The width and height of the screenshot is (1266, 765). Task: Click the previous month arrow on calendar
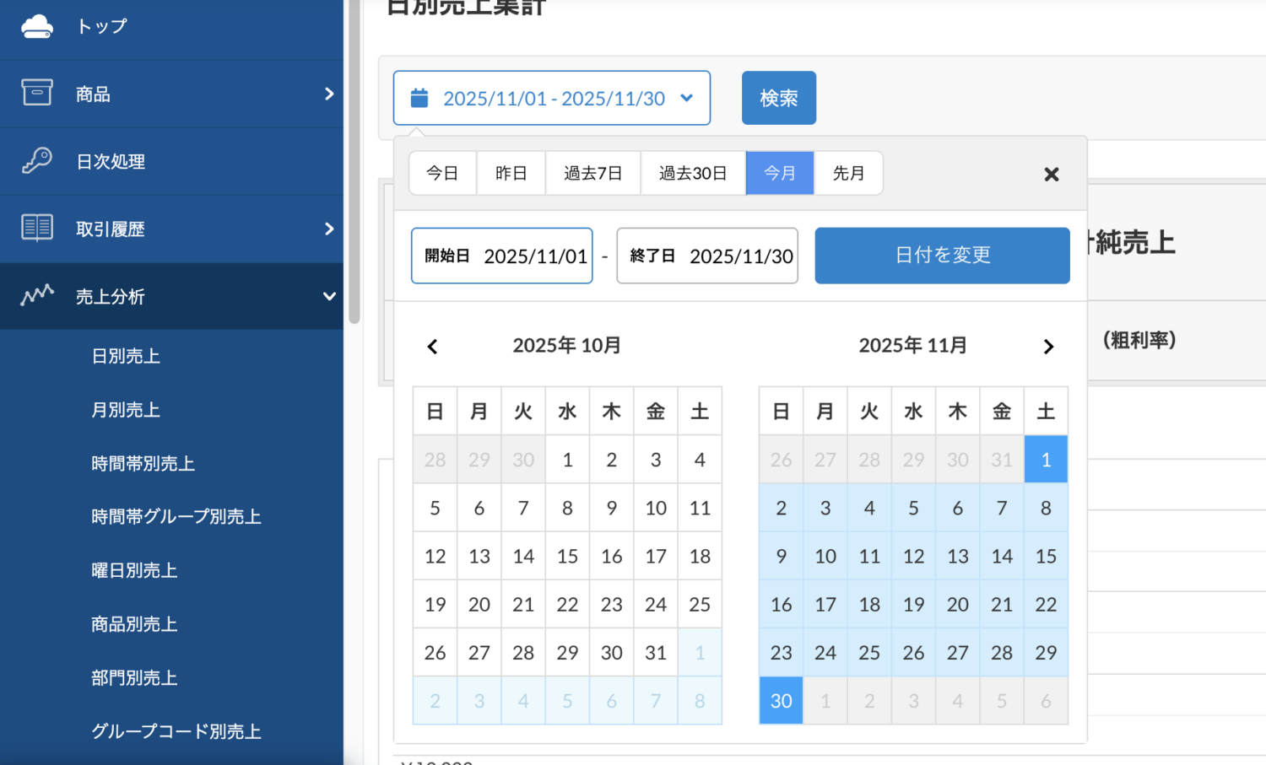click(x=432, y=346)
